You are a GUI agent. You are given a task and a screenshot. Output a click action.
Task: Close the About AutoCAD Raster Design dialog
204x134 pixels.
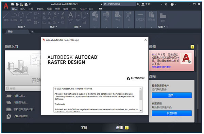coord(146,40)
